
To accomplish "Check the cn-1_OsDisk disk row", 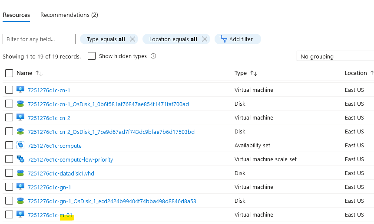I will click(9, 104).
